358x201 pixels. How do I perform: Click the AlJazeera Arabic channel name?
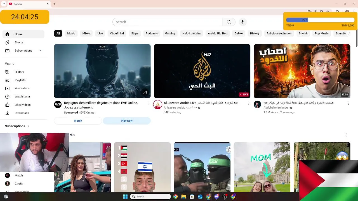pyautogui.click(x=180, y=108)
